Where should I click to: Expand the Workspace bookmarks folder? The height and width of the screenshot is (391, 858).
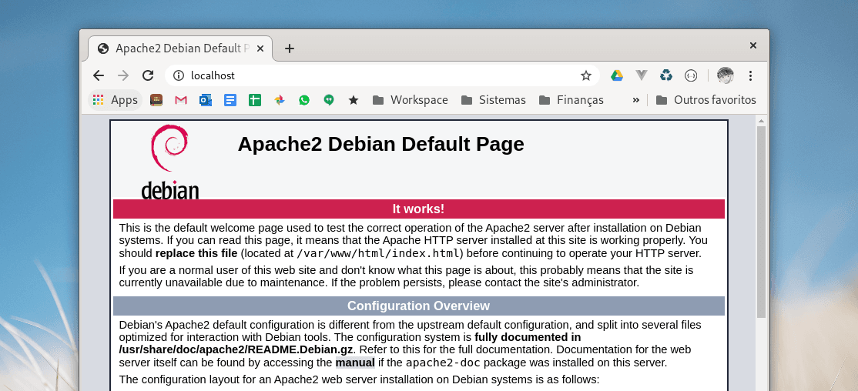point(410,100)
